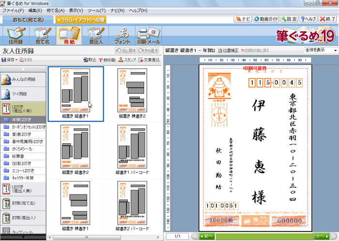Click the 設定 settings button
This screenshot has width=339, height=241.
pyautogui.click(x=289, y=19)
